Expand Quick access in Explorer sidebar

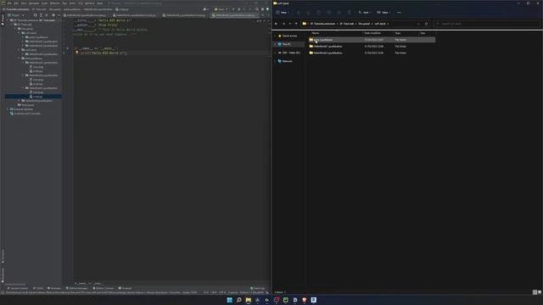pyautogui.click(x=275, y=36)
